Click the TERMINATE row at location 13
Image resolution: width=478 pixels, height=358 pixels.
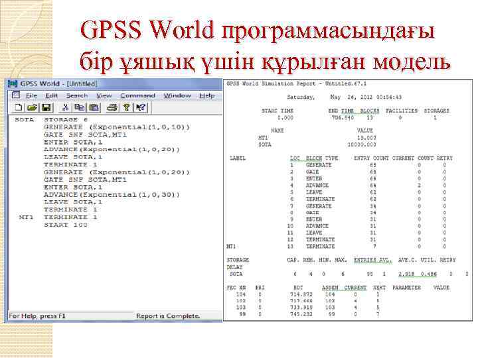(337, 246)
